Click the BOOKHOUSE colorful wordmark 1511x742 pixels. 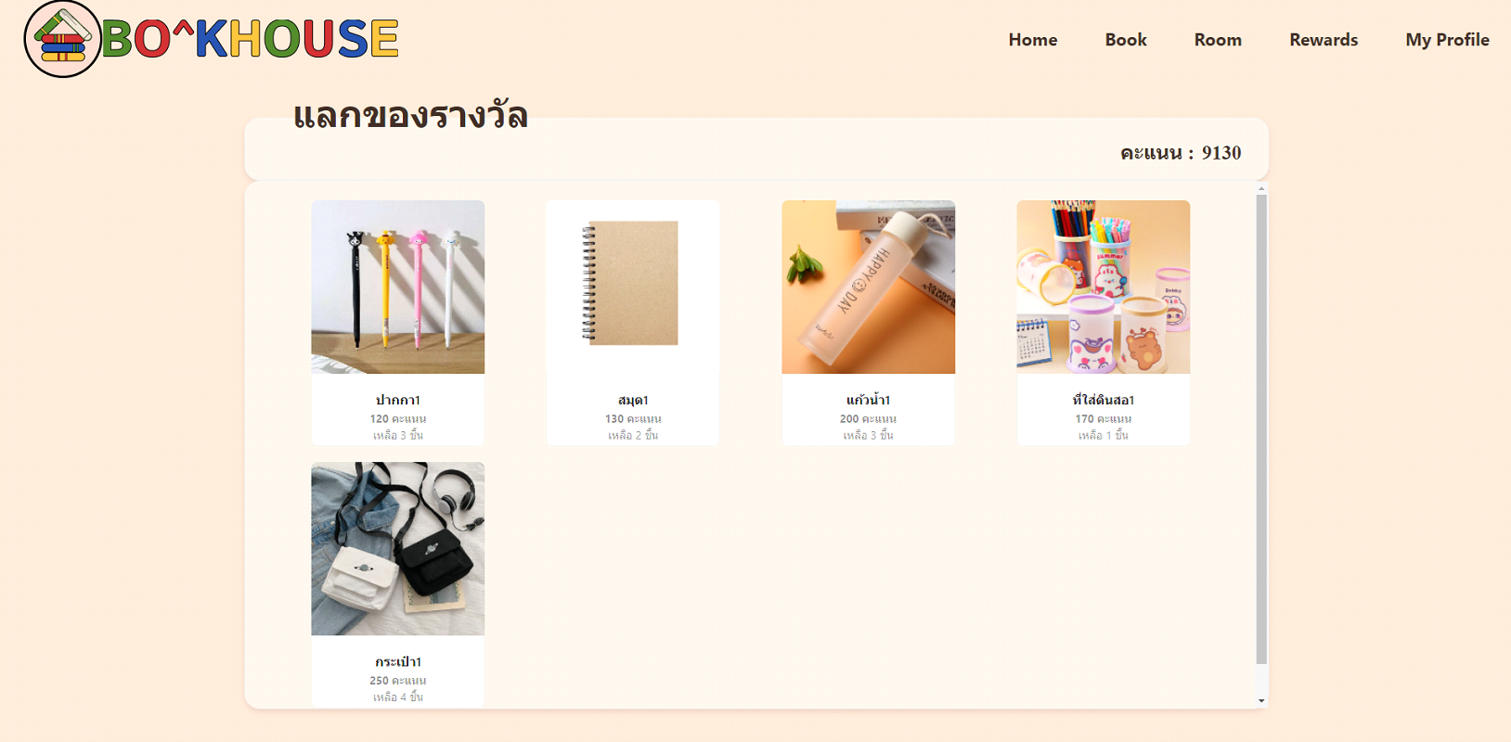pyautogui.click(x=250, y=39)
